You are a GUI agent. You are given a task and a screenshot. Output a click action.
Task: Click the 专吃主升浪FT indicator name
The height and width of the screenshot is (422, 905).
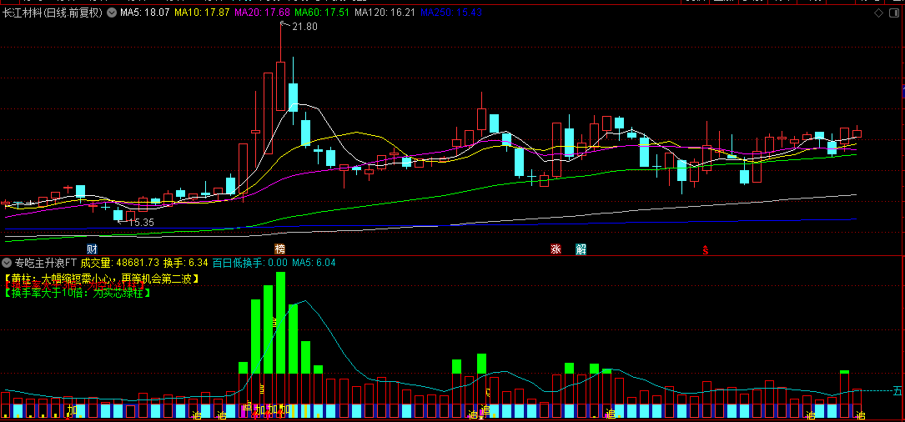tap(46, 263)
